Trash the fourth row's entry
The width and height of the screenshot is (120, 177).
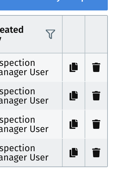pyautogui.click(x=96, y=153)
